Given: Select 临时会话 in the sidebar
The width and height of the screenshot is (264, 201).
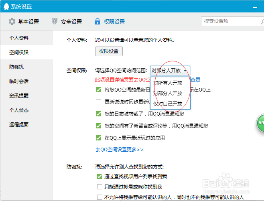Looking at the screenshot, I should (26, 81).
